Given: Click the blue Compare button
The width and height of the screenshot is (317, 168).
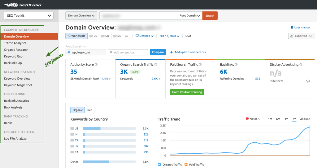Looking at the screenshot, I should (x=158, y=52).
